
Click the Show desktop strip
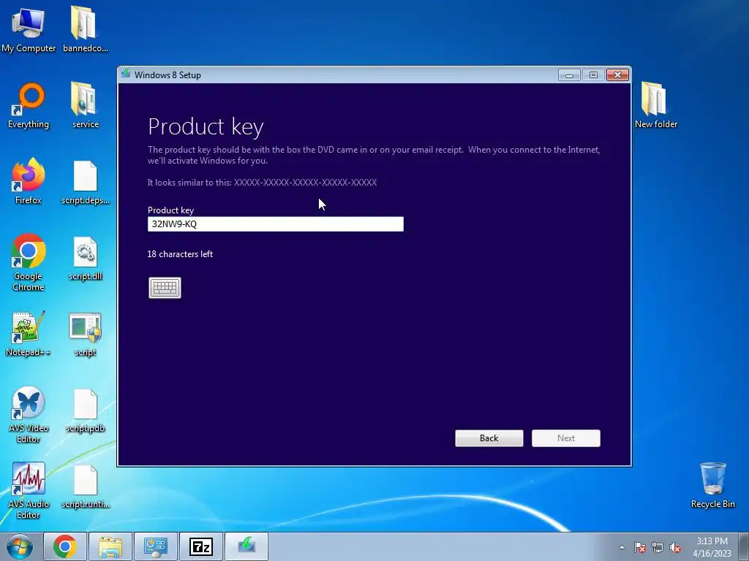coord(744,546)
